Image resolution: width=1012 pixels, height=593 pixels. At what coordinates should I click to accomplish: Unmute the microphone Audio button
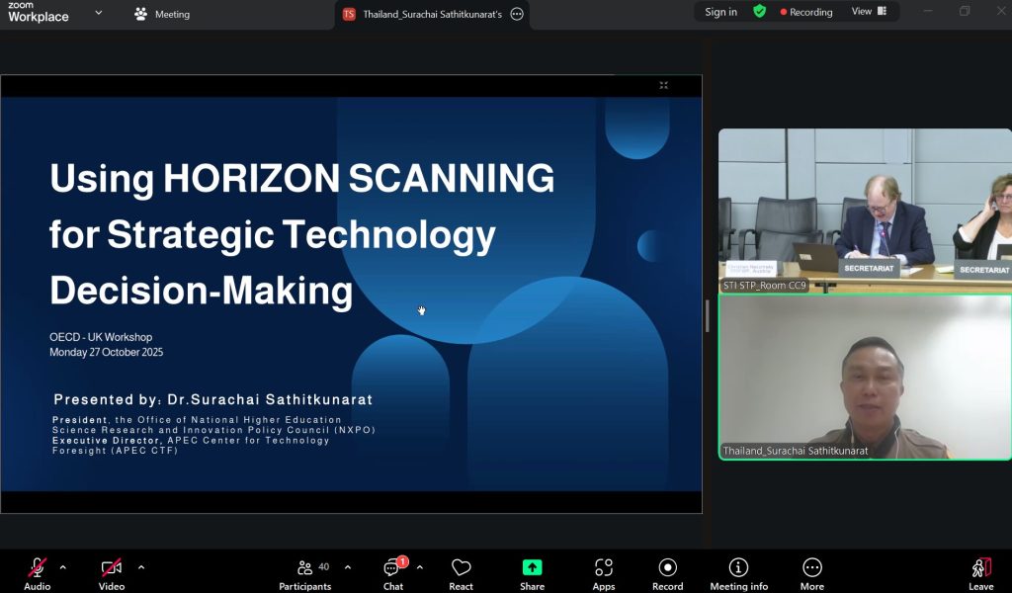[x=38, y=568]
